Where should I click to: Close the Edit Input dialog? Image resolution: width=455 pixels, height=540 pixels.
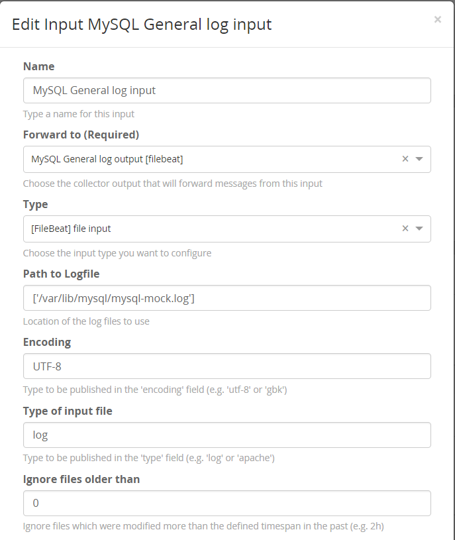coord(437,20)
